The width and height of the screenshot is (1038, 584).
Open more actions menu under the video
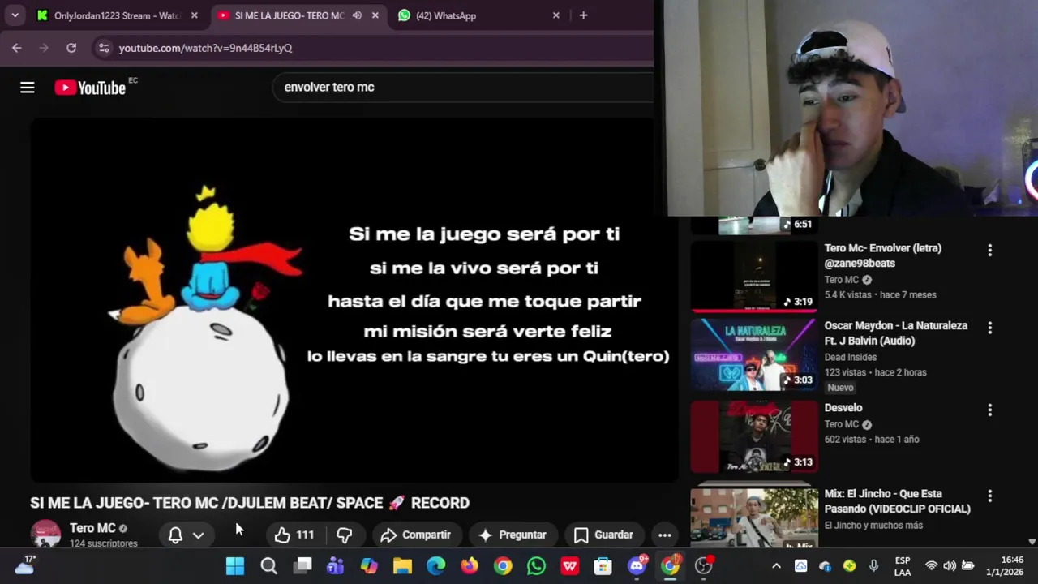coord(664,535)
